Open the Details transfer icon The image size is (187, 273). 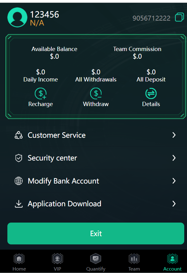pyautogui.click(x=151, y=93)
